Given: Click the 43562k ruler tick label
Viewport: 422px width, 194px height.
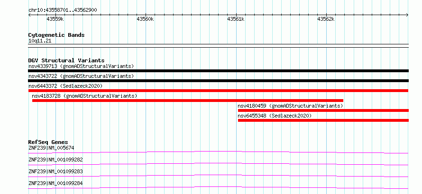Looking at the screenshot, I should 326,19.
